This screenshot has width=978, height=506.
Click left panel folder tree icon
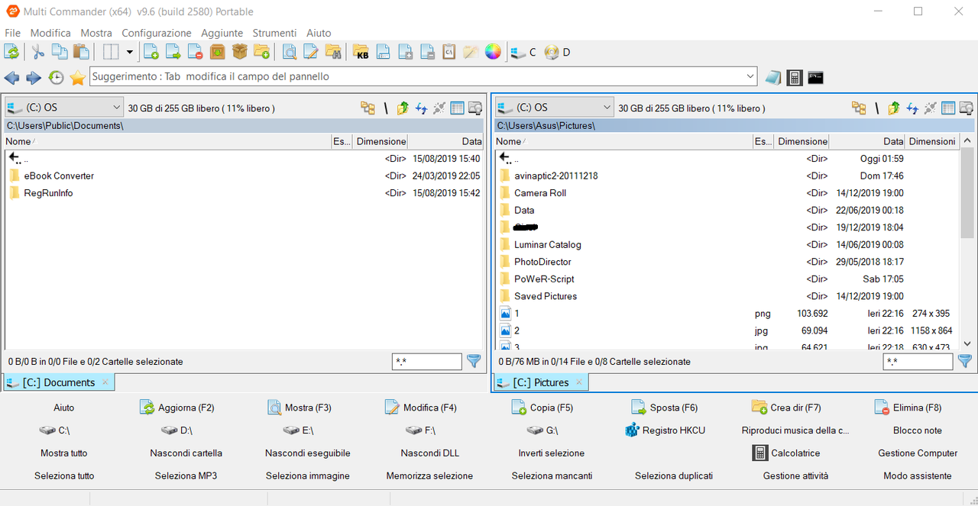coord(368,108)
